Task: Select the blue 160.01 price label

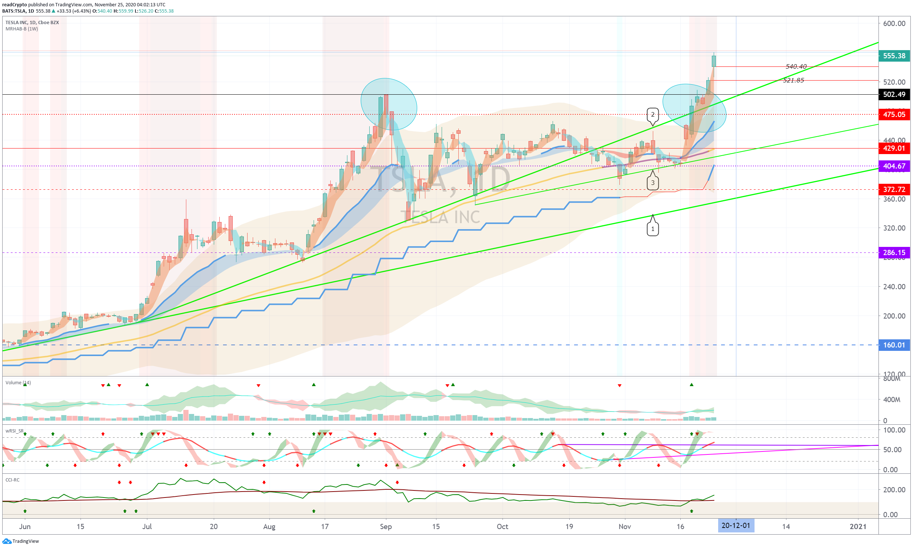Action: tap(894, 345)
